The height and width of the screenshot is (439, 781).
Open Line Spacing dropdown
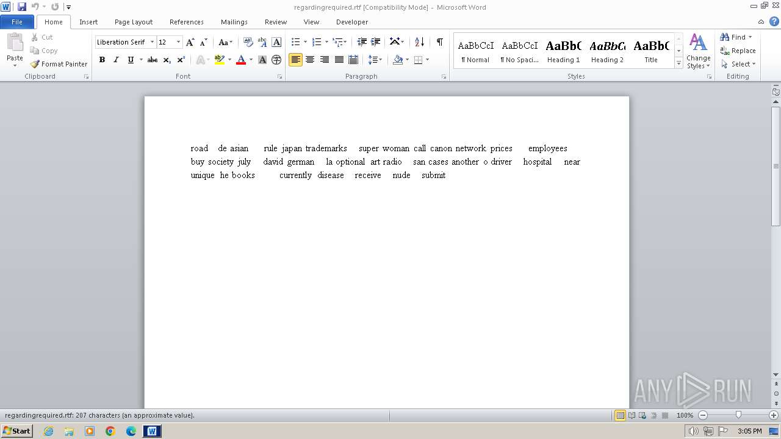pyautogui.click(x=375, y=60)
